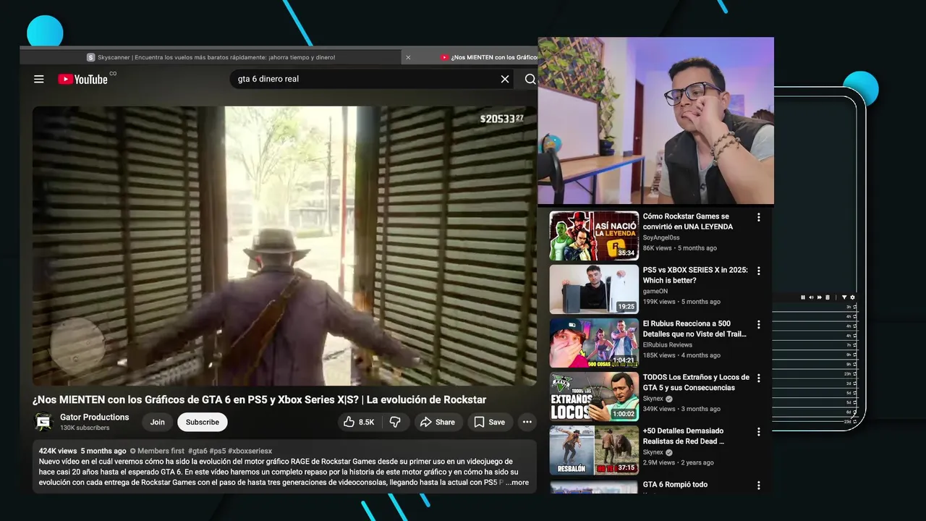Open more actions menu beside Save
The width and height of the screenshot is (926, 521).
(x=527, y=422)
